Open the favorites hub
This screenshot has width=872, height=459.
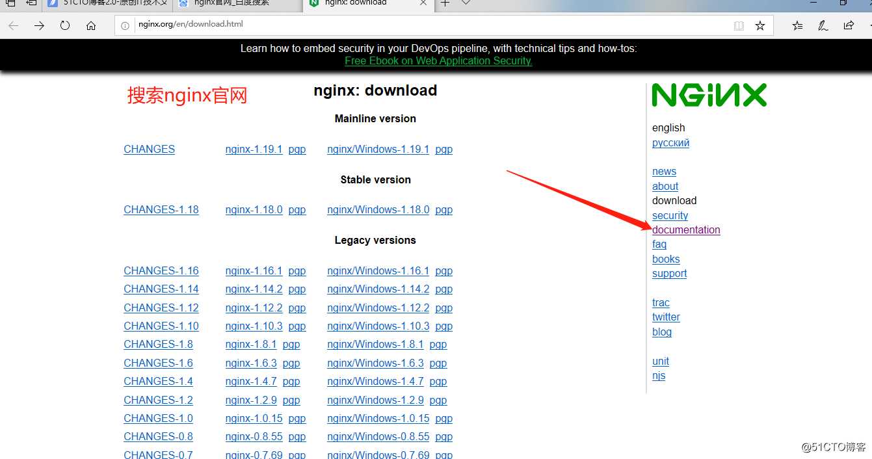click(798, 25)
